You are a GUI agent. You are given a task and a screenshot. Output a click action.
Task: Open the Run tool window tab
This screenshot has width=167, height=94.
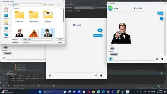pos(10,86)
